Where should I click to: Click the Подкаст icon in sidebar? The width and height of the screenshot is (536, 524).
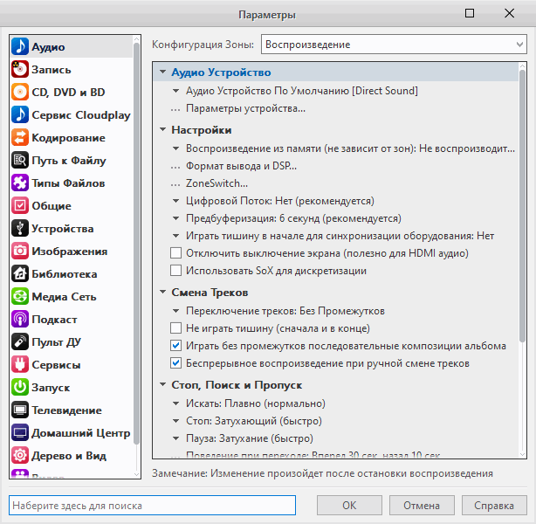pyautogui.click(x=20, y=320)
